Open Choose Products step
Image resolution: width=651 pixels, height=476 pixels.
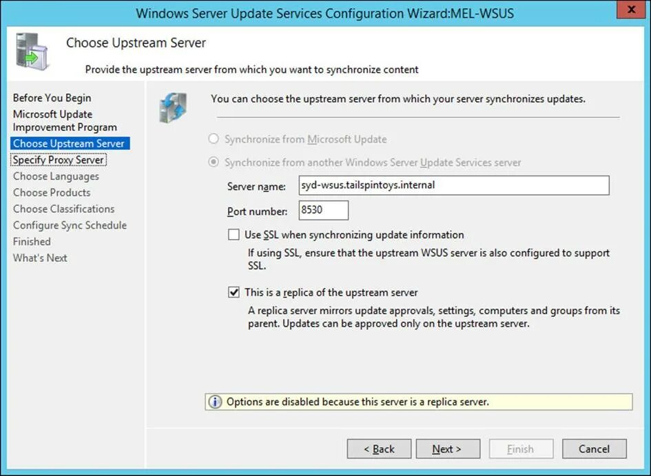click(52, 193)
